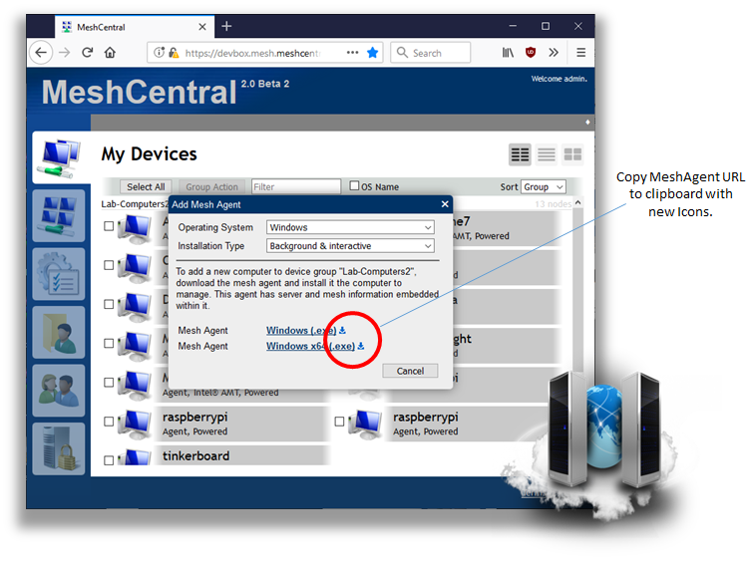The image size is (755, 575).
Task: Click the Select All button
Action: 146,186
